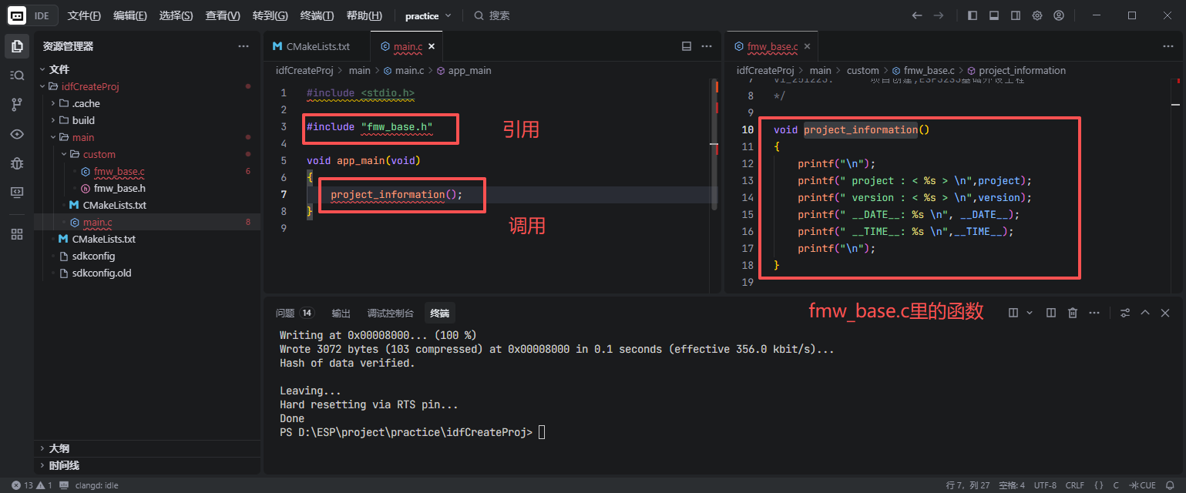
Task: Open the Extensions grid icon view
Action: [16, 234]
